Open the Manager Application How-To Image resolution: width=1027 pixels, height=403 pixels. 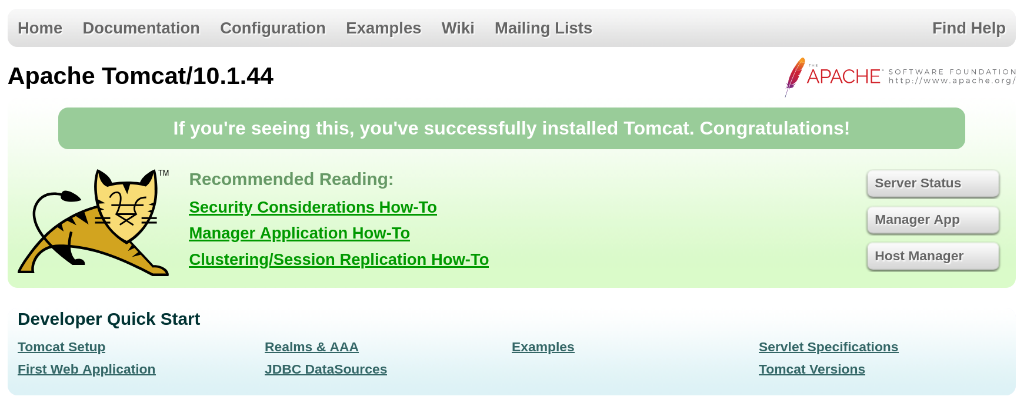(x=299, y=233)
